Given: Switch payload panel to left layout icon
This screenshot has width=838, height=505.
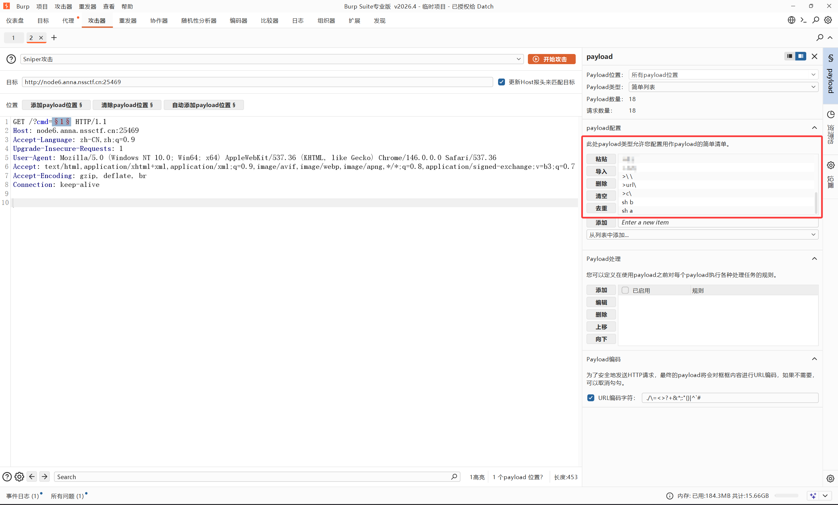Looking at the screenshot, I should [790, 56].
